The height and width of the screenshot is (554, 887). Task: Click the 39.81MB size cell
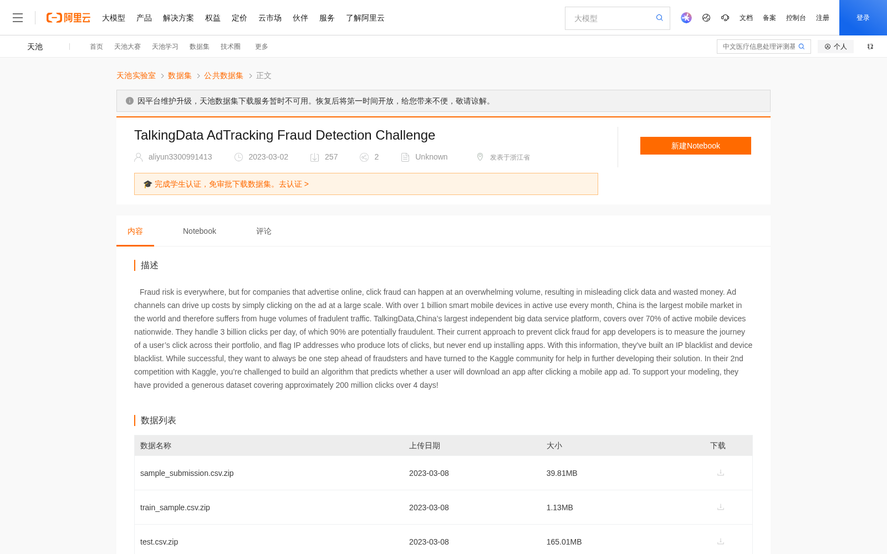[562, 473]
